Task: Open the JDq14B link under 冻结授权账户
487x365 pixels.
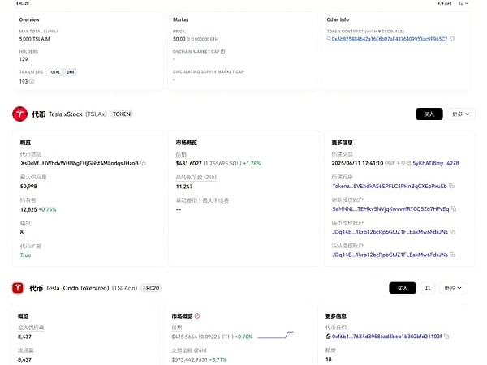Action: (390, 255)
